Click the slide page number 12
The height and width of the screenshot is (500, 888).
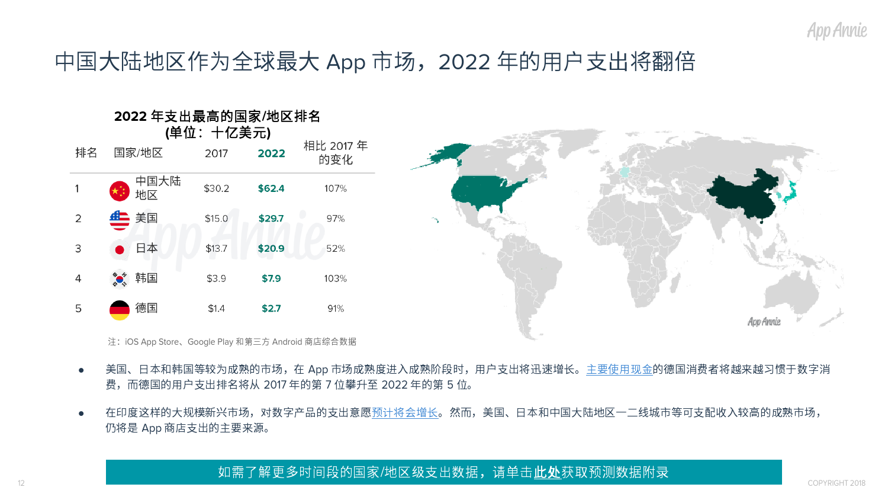(x=21, y=483)
